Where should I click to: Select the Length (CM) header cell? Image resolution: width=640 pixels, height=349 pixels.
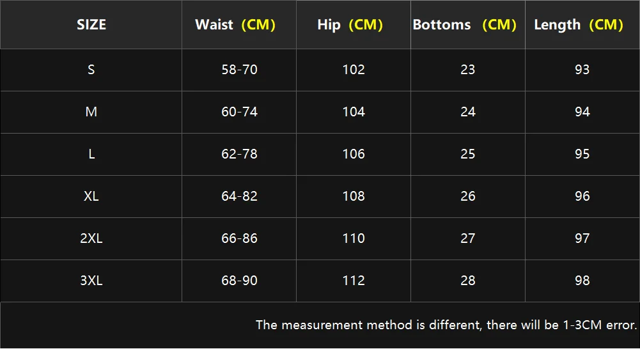click(x=579, y=25)
